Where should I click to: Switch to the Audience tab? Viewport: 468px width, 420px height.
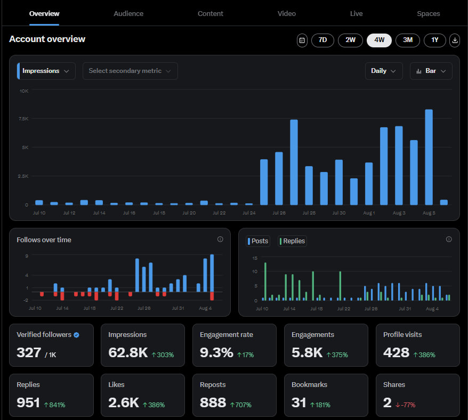tap(128, 13)
